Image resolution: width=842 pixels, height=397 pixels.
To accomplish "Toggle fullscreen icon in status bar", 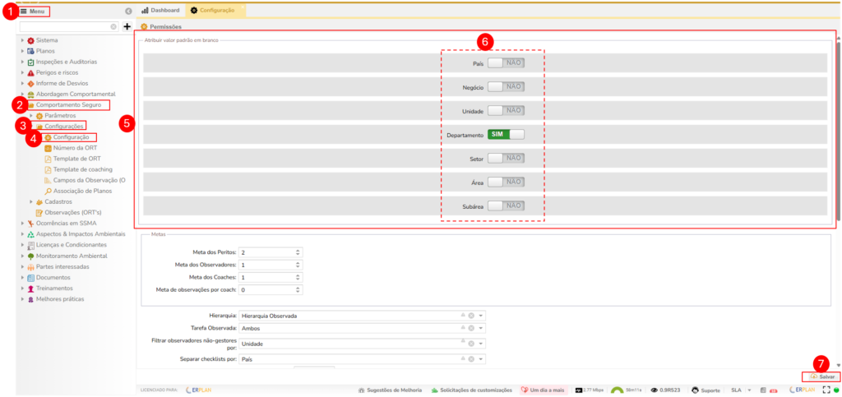I will 826,390.
